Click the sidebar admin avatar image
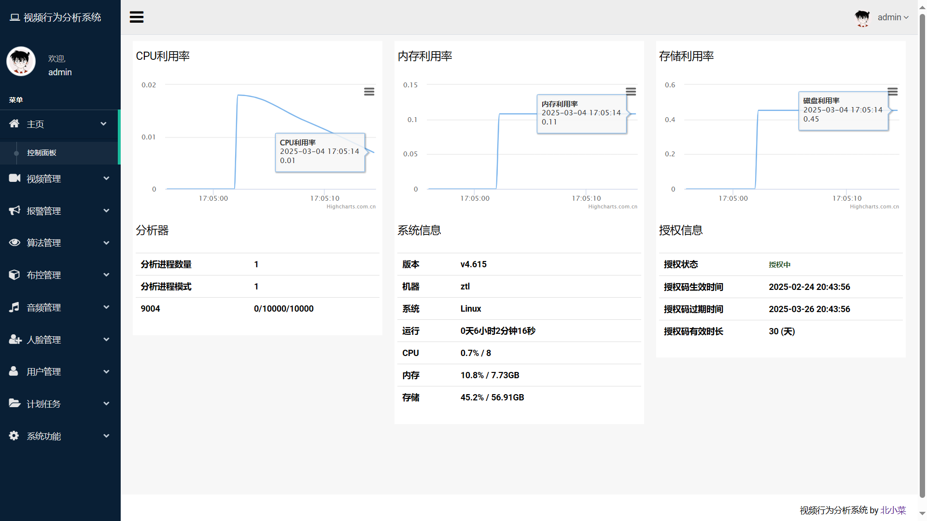Viewport: 927px width, 521px height. coord(21,62)
